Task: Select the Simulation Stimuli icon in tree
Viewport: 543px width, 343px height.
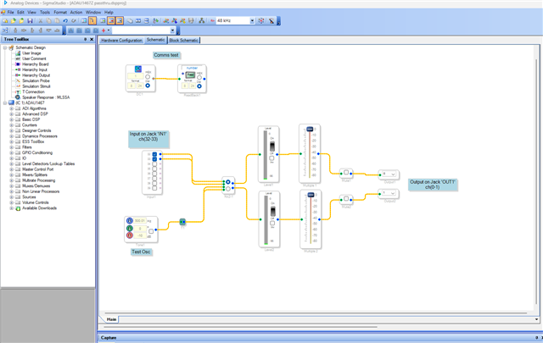Action: (18, 86)
